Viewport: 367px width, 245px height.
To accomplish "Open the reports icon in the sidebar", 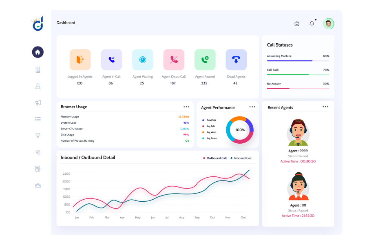I will pos(38,69).
